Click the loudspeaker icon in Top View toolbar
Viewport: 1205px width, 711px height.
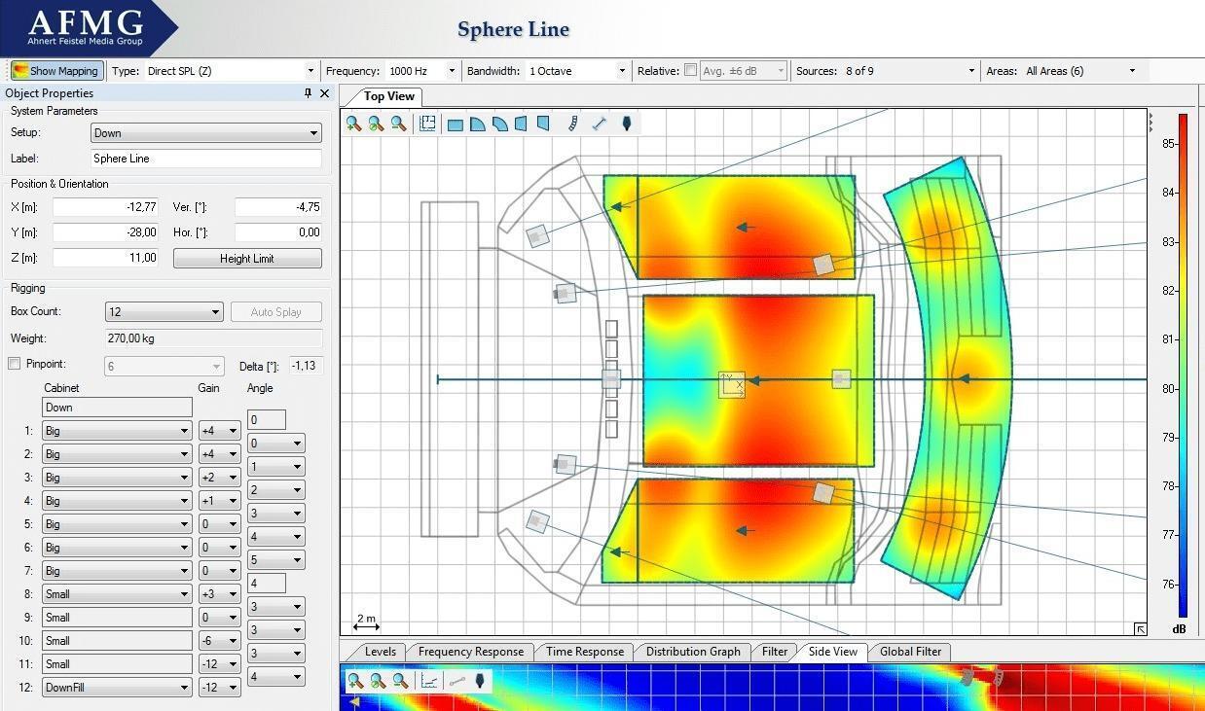pos(626,124)
